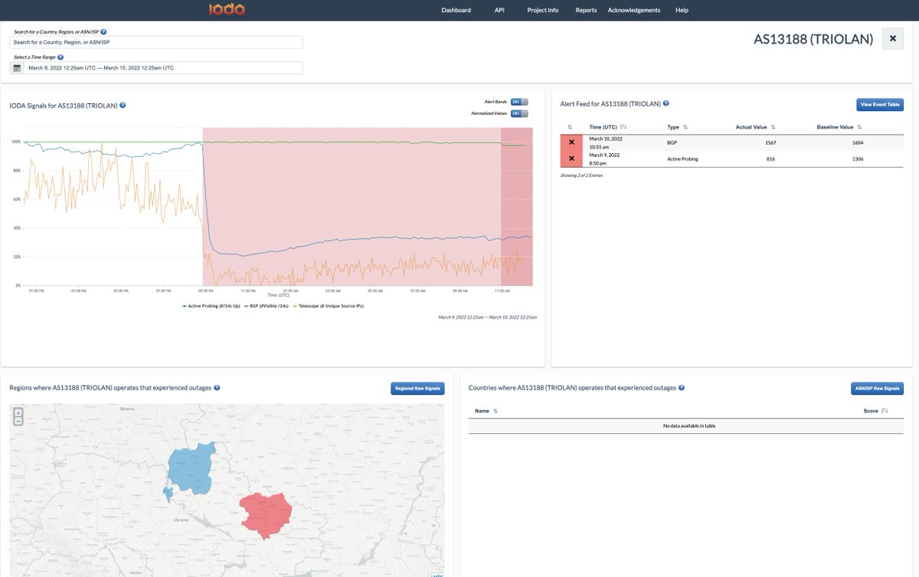Sort alert feed by Actual Value column

click(x=756, y=127)
